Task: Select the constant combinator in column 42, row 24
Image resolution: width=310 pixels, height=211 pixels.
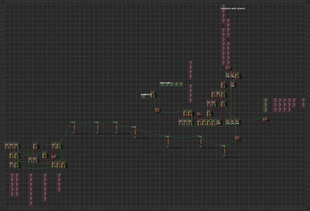Action: tap(200, 115)
